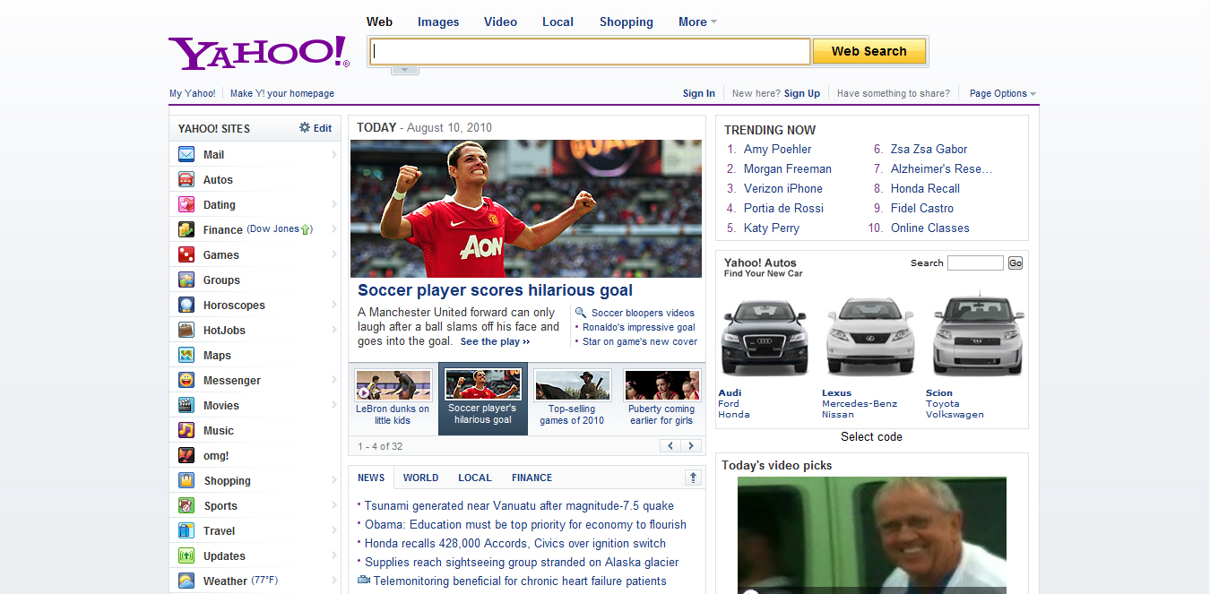The image size is (1210, 594).
Task: Open the Dating heart icon
Action: point(186,204)
